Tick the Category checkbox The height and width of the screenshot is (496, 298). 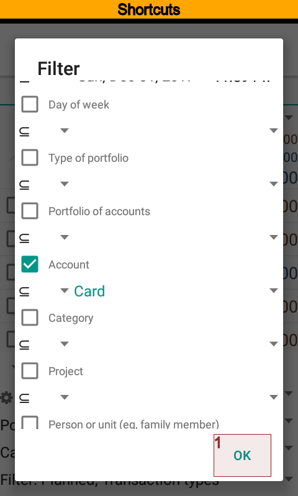point(30,317)
